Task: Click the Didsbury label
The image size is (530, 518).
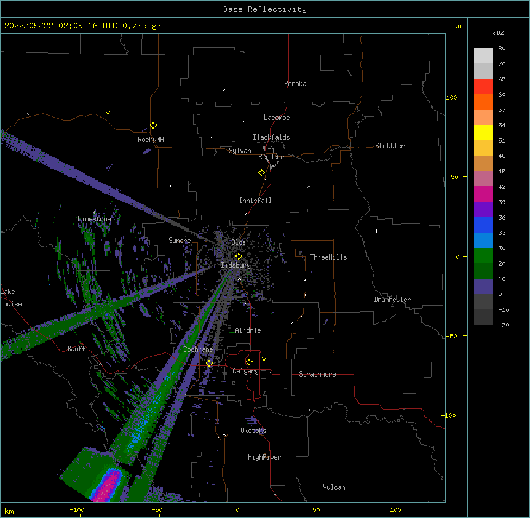Action: tap(236, 265)
